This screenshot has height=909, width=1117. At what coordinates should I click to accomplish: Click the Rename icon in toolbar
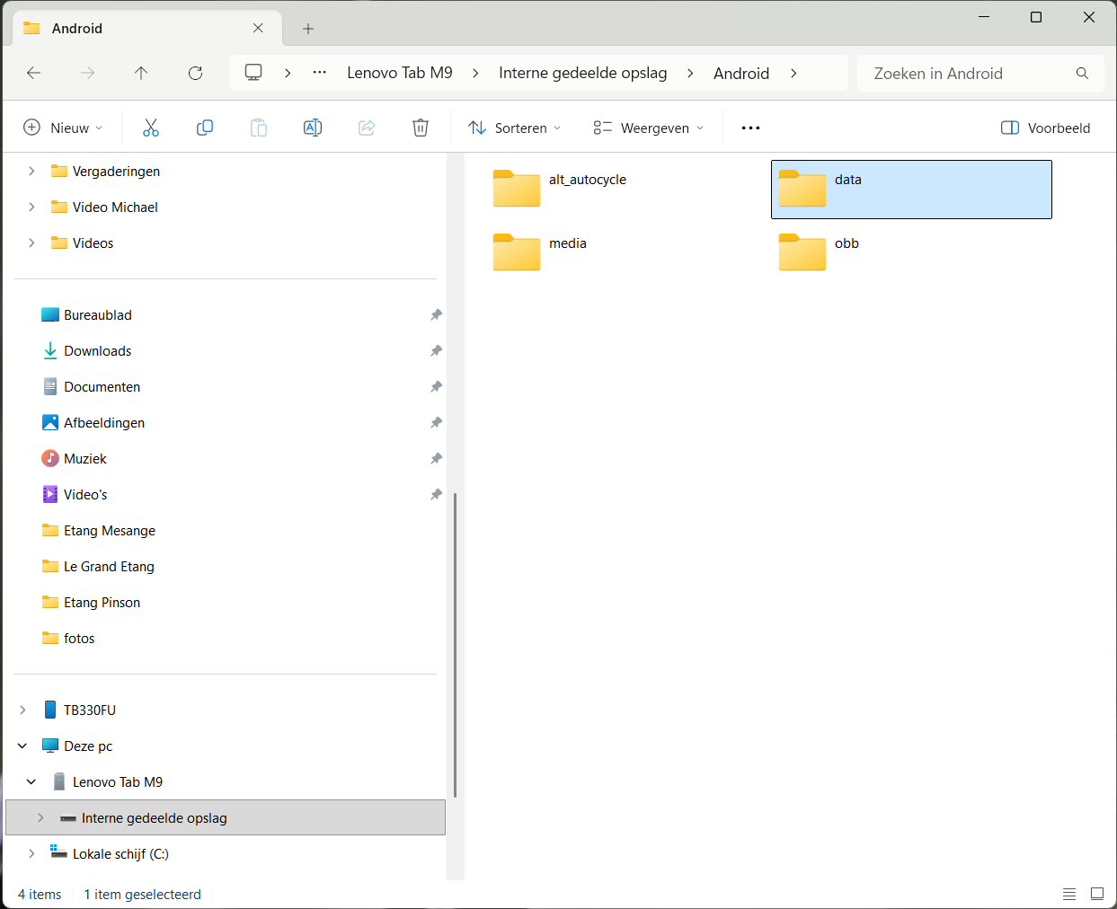[x=313, y=128]
